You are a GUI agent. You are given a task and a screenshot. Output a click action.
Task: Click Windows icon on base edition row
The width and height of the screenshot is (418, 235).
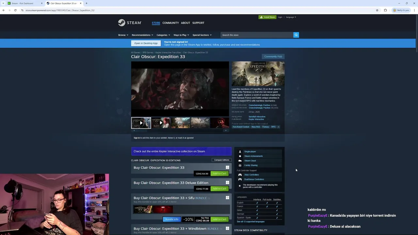[x=227, y=167]
